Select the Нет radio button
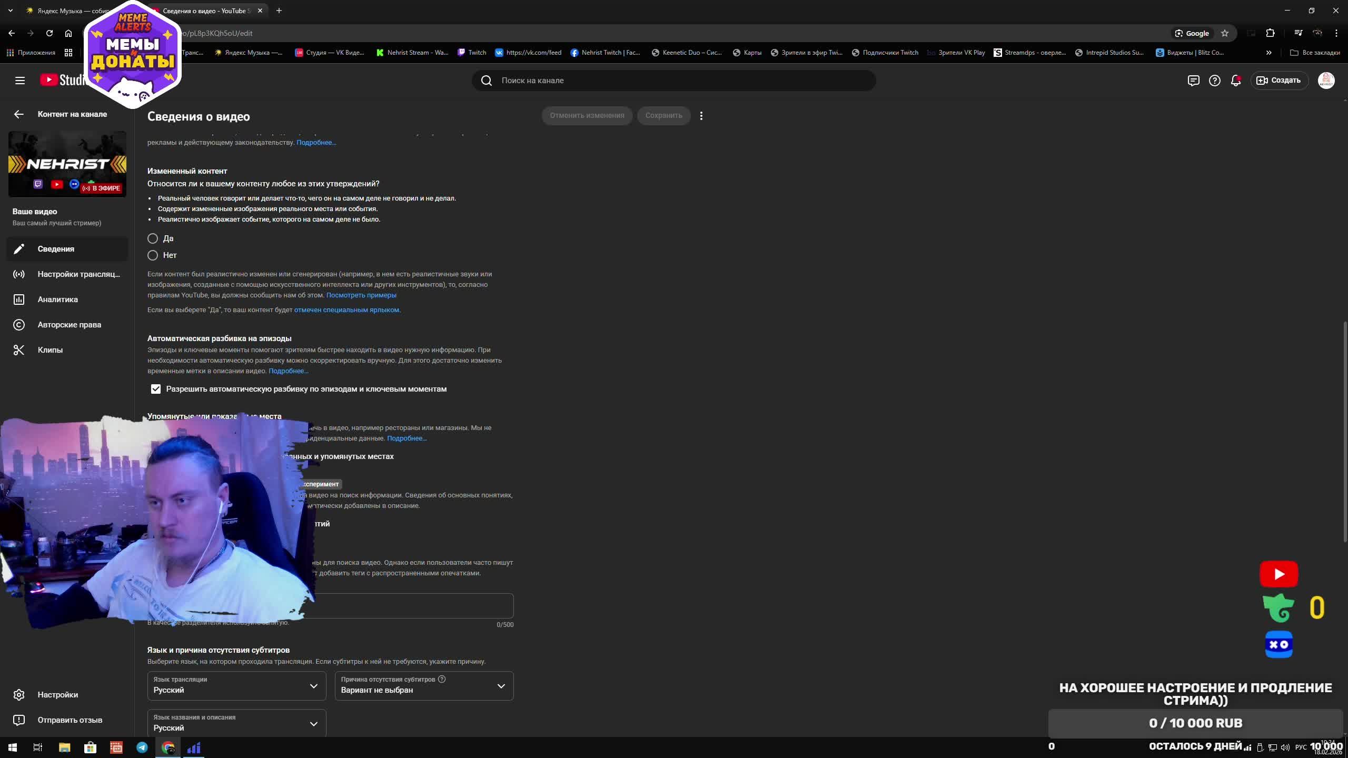1348x758 pixels. point(153,255)
